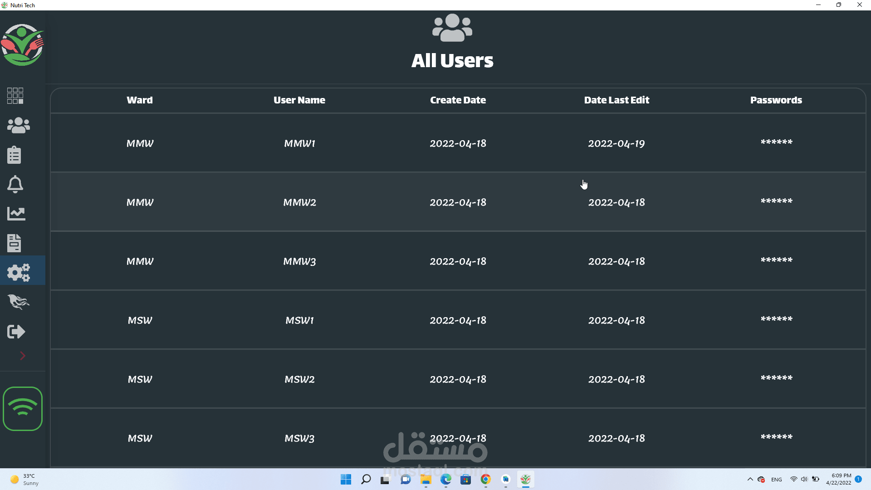Screen dimensions: 871x490
Task: Show hidden system tray icons chevron
Action: [x=750, y=480]
